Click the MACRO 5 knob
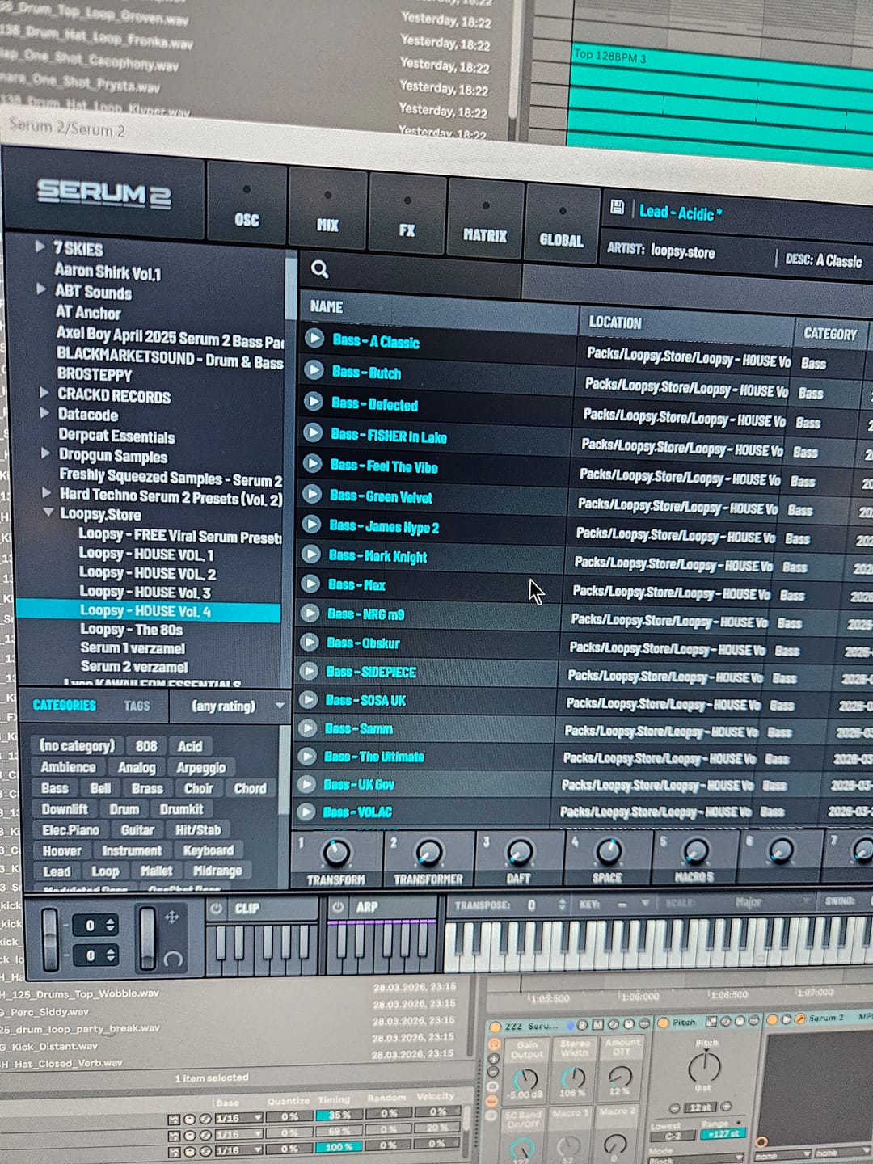Viewport: 873px width, 1164px height. (695, 850)
